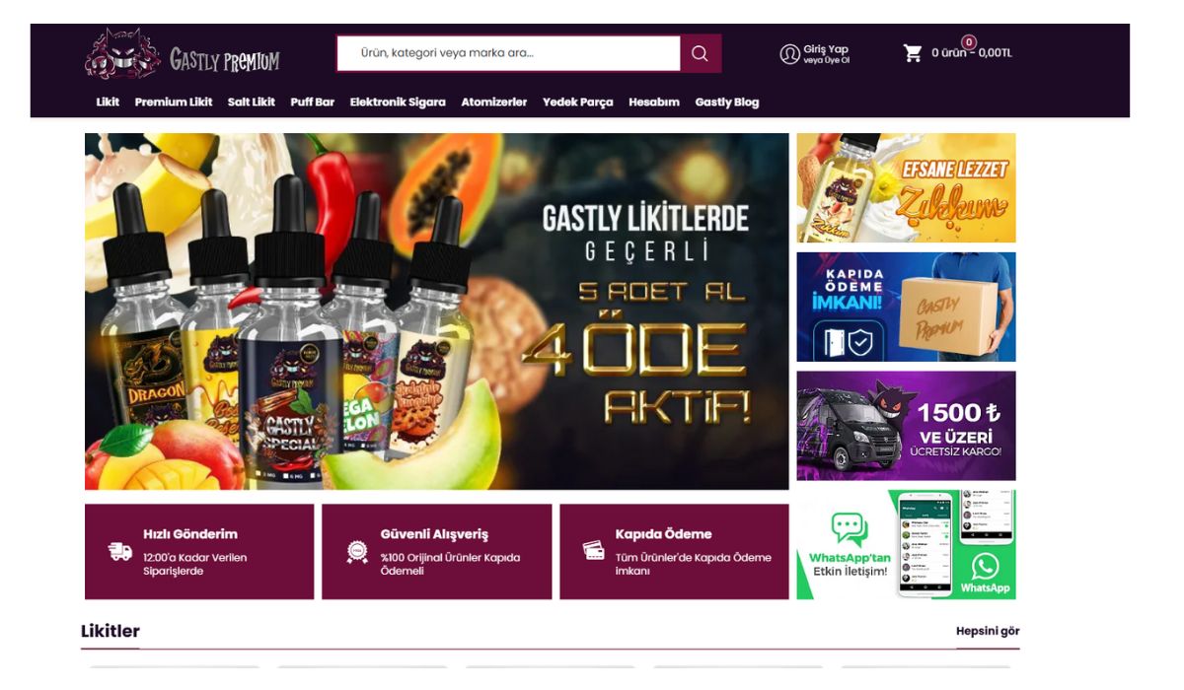Click the Gastly Premium ghost logo

click(x=122, y=53)
